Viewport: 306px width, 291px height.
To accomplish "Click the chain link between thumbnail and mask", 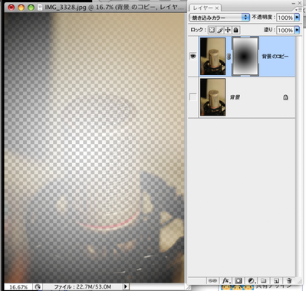I will (229, 57).
